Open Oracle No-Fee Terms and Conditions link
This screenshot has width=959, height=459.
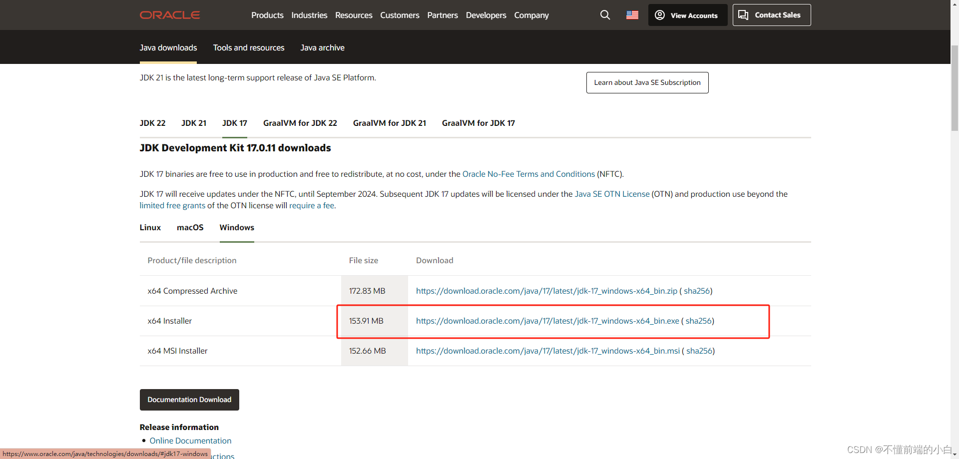click(x=528, y=174)
